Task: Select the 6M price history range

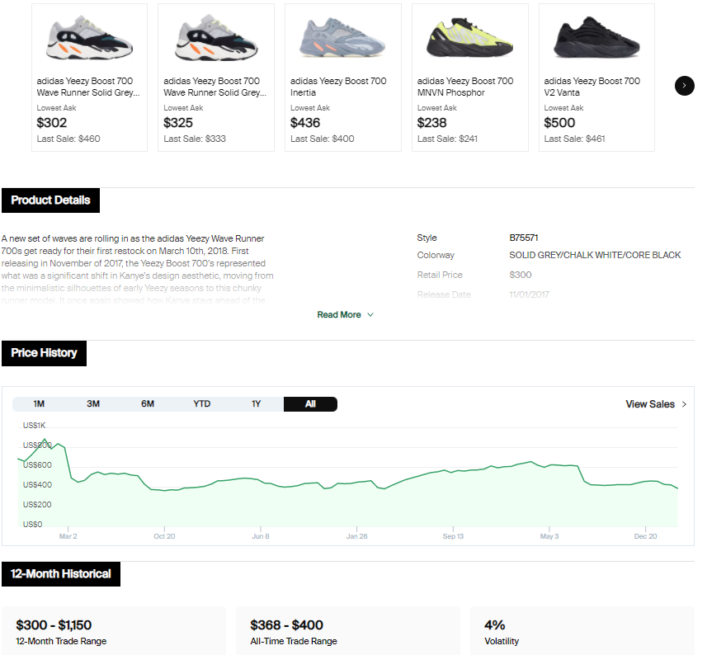Action: (x=148, y=404)
